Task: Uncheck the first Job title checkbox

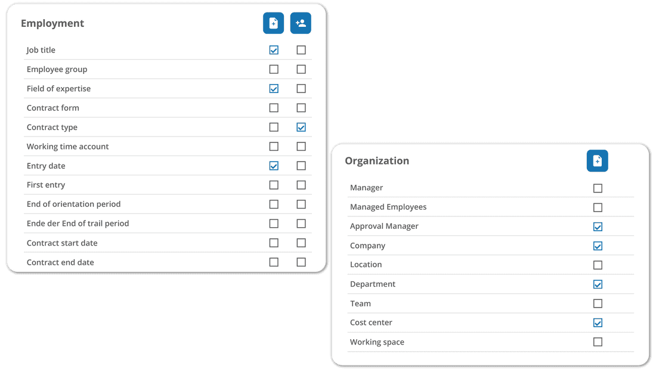Action: point(273,49)
